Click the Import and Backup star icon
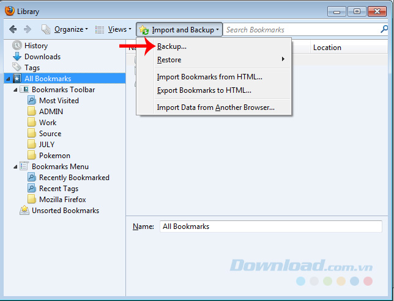The image size is (394, 301). [x=144, y=30]
